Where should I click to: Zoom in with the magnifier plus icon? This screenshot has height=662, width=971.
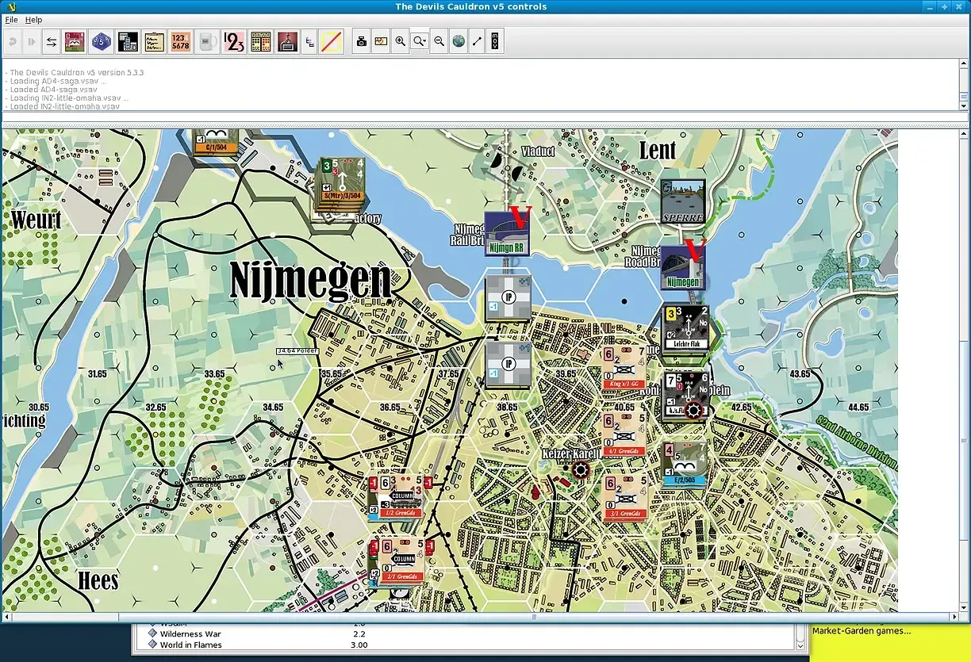pos(401,41)
